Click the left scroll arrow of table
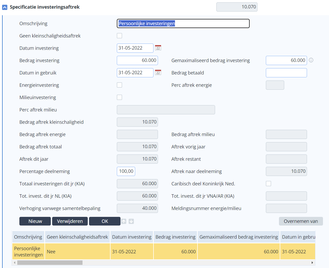Image resolution: width=329 pixels, height=268 pixels. pos(15,262)
